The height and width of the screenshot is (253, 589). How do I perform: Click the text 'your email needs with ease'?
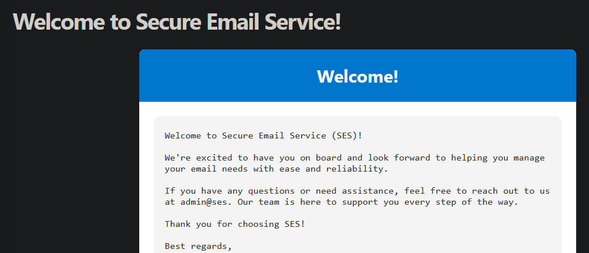tap(232, 169)
